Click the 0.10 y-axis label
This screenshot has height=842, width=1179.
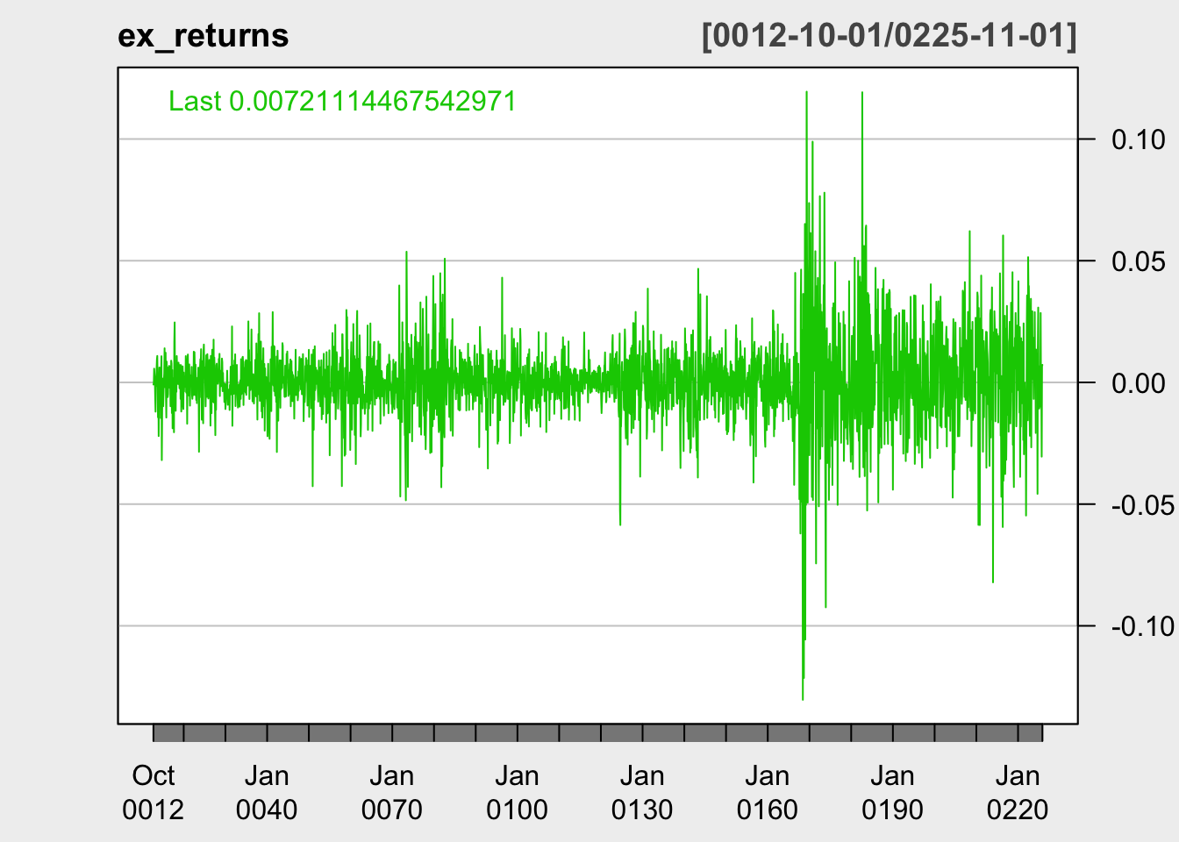point(1138,139)
